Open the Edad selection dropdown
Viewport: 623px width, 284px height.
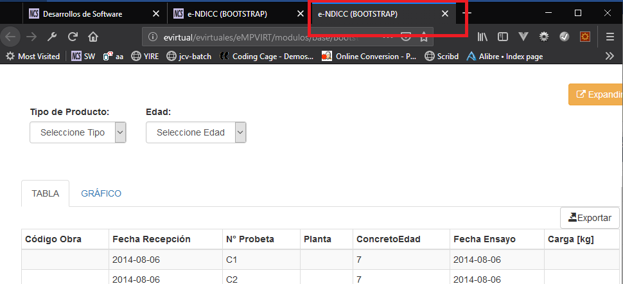tap(196, 132)
